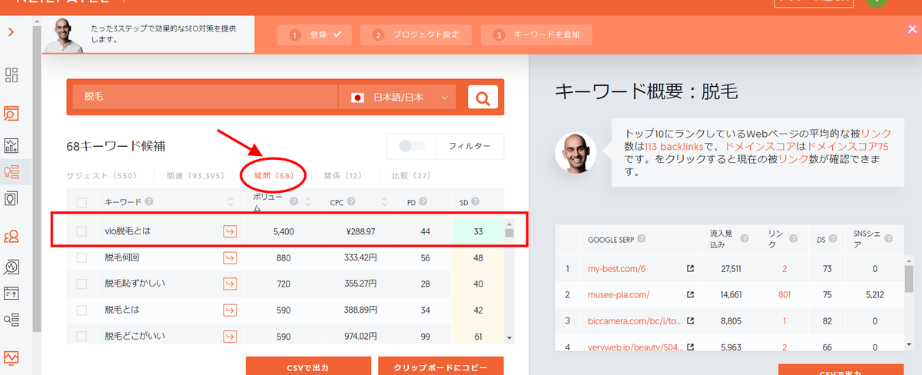The width and height of the screenshot is (922, 375).
Task: Sort by キーワード column arrows
Action: [230, 203]
